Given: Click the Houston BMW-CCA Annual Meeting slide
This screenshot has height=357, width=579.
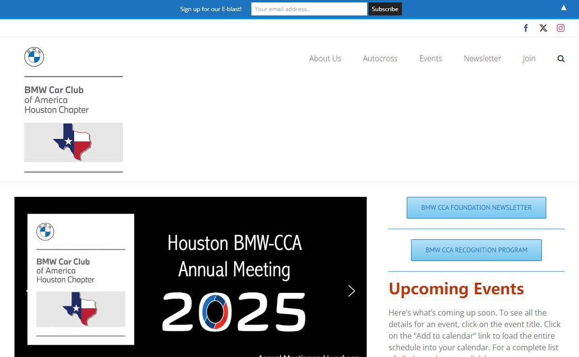Looking at the screenshot, I should pos(191,277).
